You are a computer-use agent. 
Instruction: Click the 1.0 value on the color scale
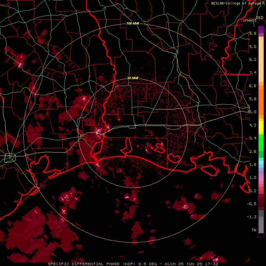pyautogui.click(x=253, y=178)
